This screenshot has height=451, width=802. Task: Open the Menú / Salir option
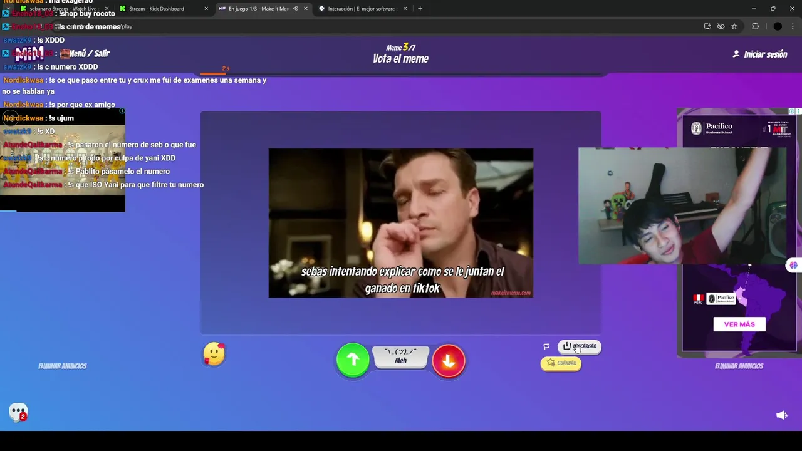click(x=89, y=54)
